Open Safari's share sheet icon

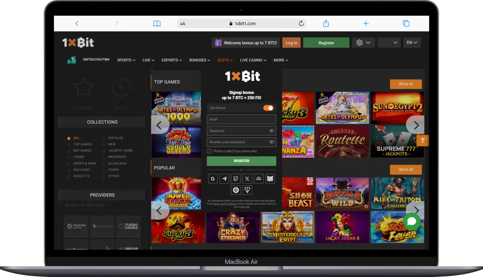point(326,23)
